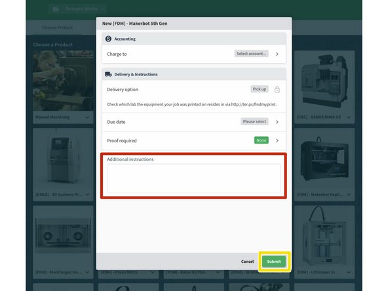Select the Choose Product tab
The width and height of the screenshot is (388, 291).
point(58,28)
